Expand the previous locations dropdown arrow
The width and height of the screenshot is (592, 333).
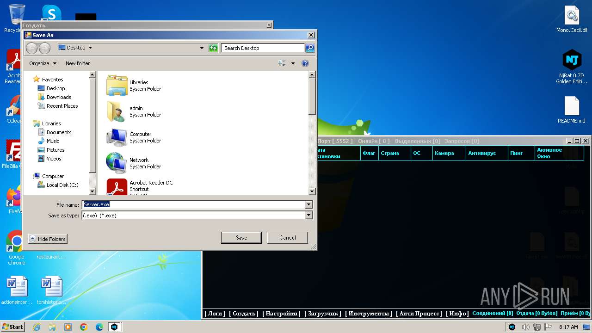click(202, 48)
